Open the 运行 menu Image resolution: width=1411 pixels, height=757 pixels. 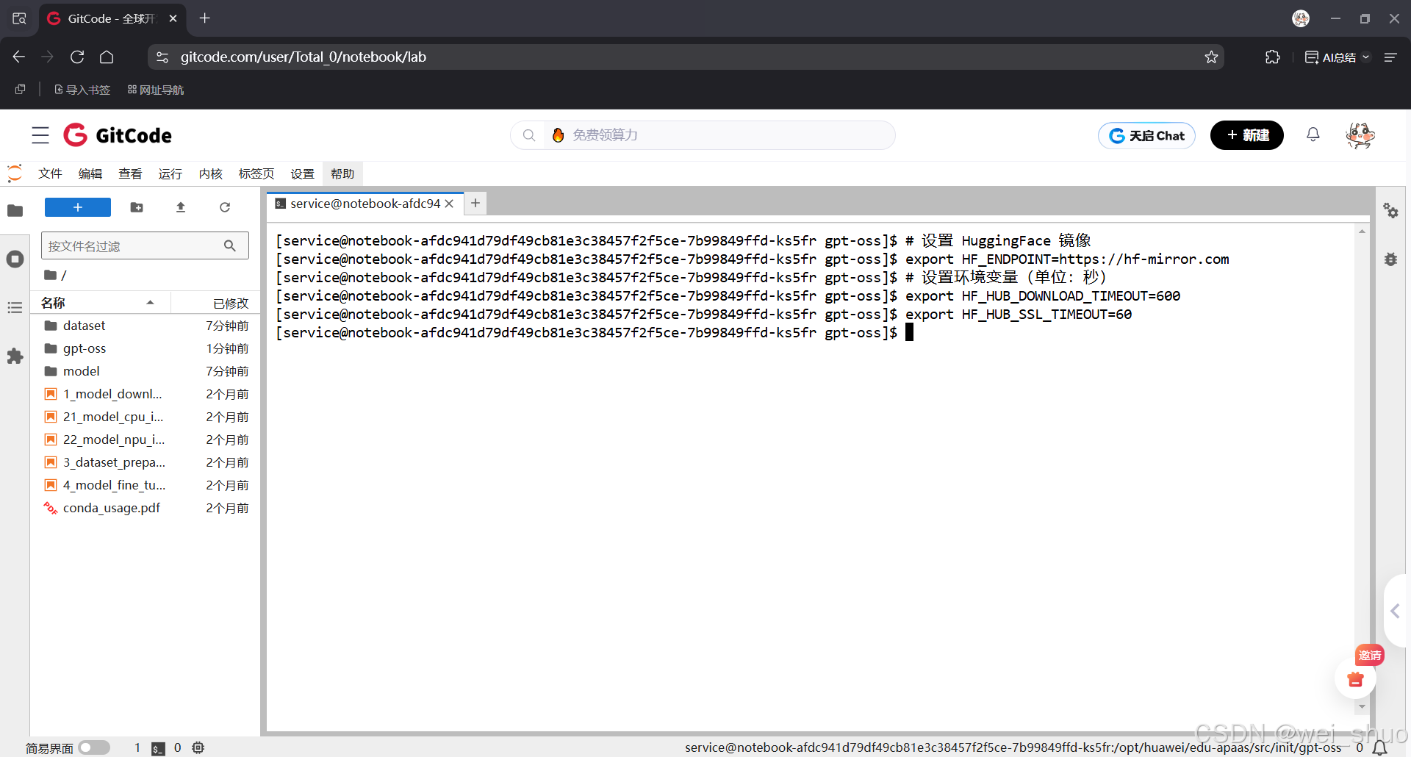tap(170, 173)
